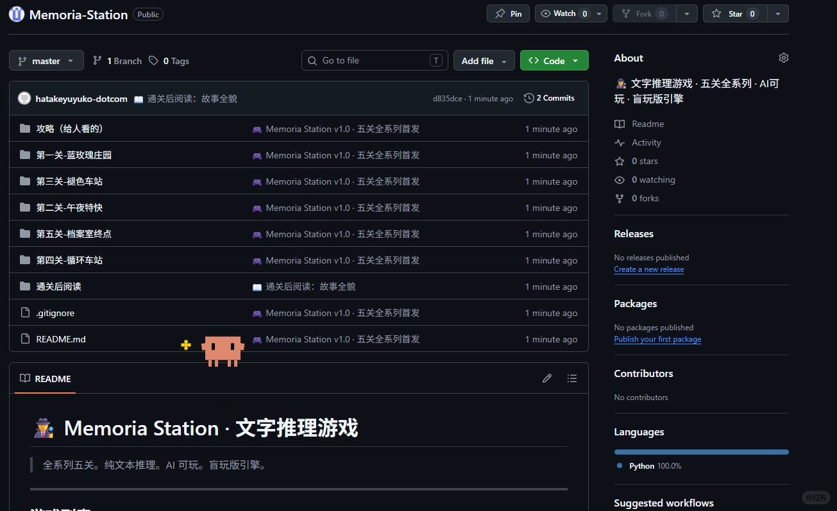
Task: Edit README with the pencil icon
Action: coord(547,378)
